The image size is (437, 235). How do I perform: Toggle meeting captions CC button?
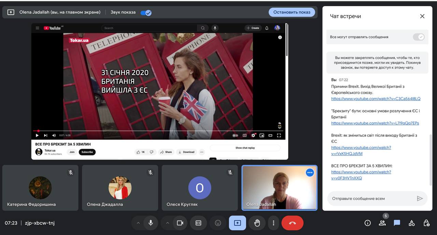(x=198, y=223)
